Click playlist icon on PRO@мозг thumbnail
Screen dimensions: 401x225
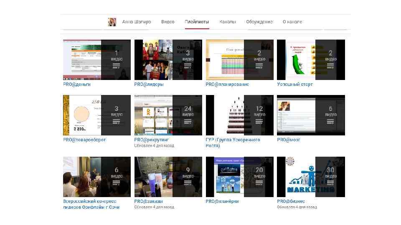330,122
